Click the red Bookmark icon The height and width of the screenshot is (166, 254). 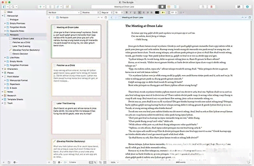point(211,7)
